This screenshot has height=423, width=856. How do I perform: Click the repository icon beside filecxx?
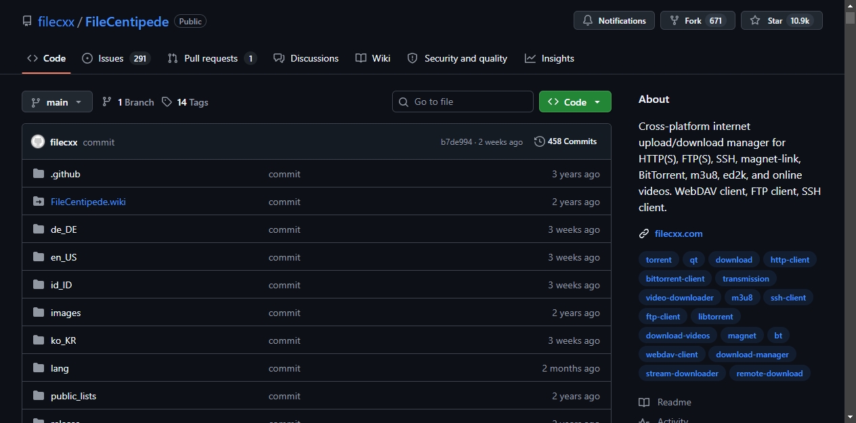pos(27,21)
